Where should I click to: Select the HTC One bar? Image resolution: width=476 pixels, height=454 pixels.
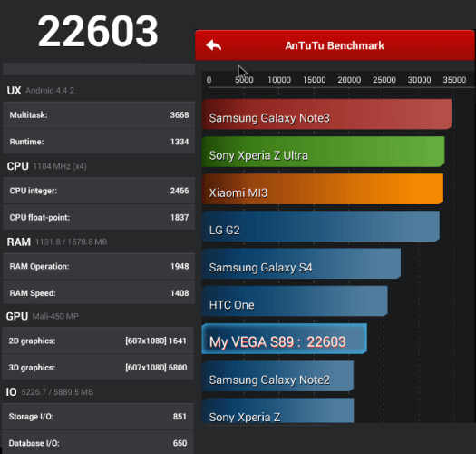(295, 301)
